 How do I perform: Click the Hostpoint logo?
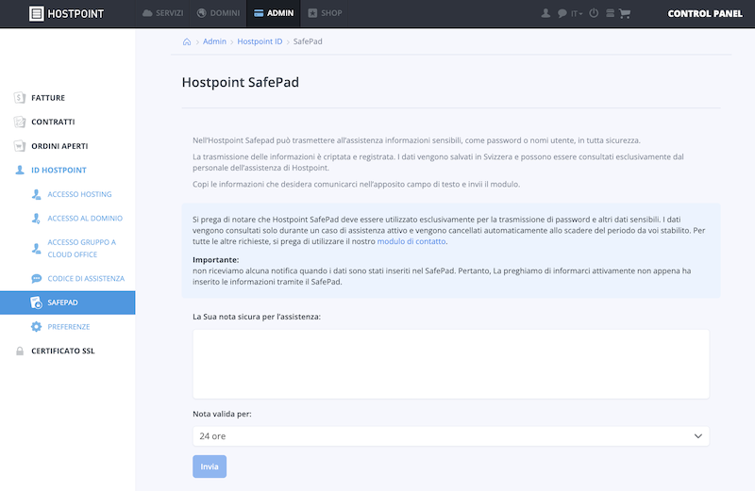[66, 13]
